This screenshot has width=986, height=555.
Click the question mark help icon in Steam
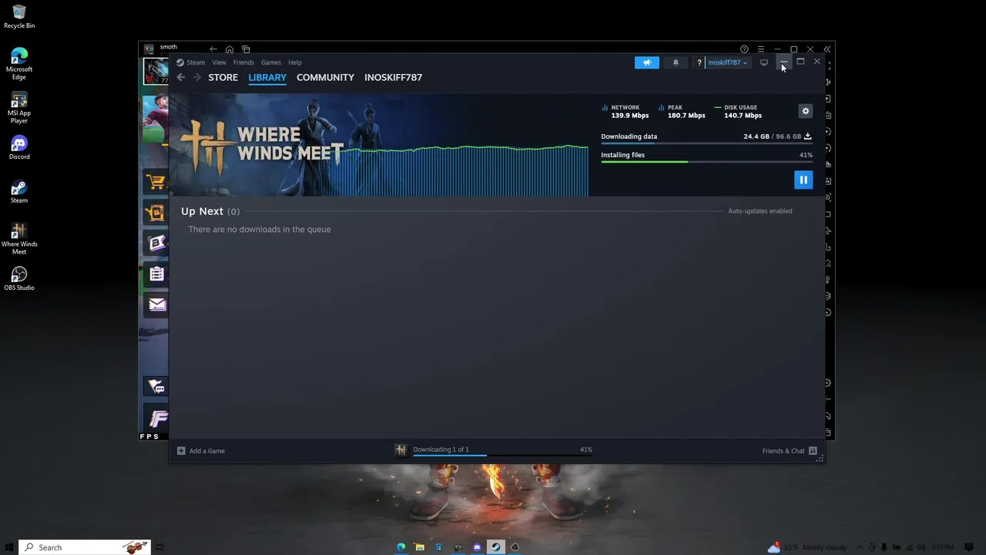pos(699,62)
